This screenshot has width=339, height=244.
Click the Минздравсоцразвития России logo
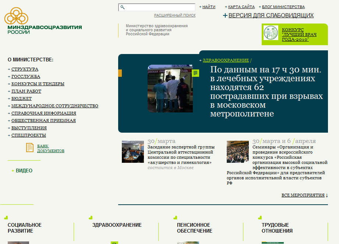click(x=43, y=21)
